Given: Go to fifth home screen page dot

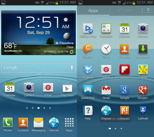Looking at the screenshot, I should (50, 108).
